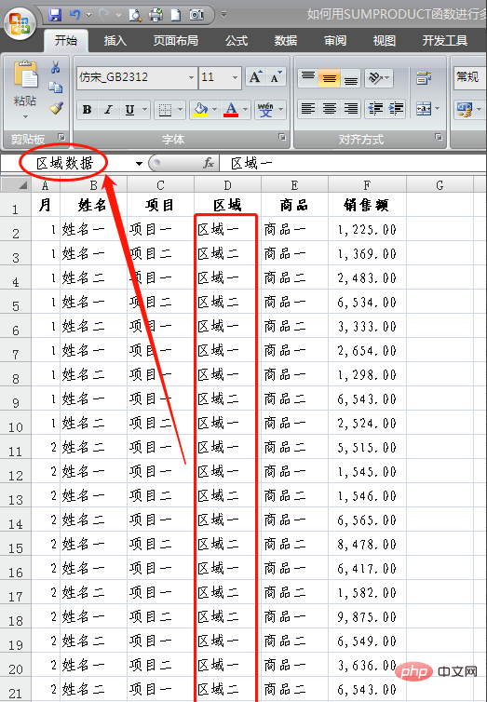Click the Name Box showing 区域数据
487x702 pixels.
coord(67,164)
